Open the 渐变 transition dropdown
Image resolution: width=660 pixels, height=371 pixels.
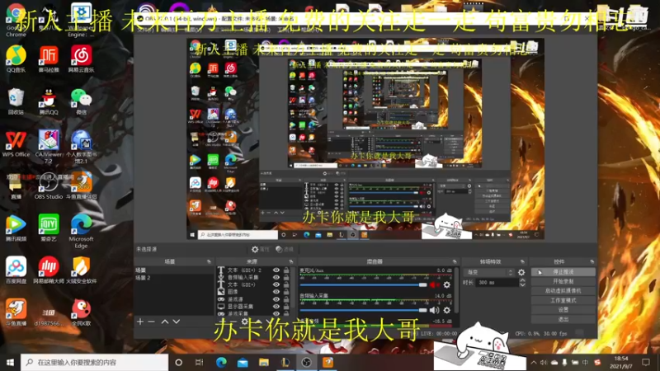(x=489, y=273)
